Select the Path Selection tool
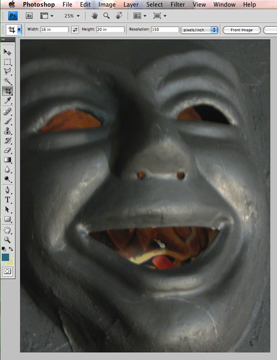The width and height of the screenshot is (277, 360). pos(7,209)
